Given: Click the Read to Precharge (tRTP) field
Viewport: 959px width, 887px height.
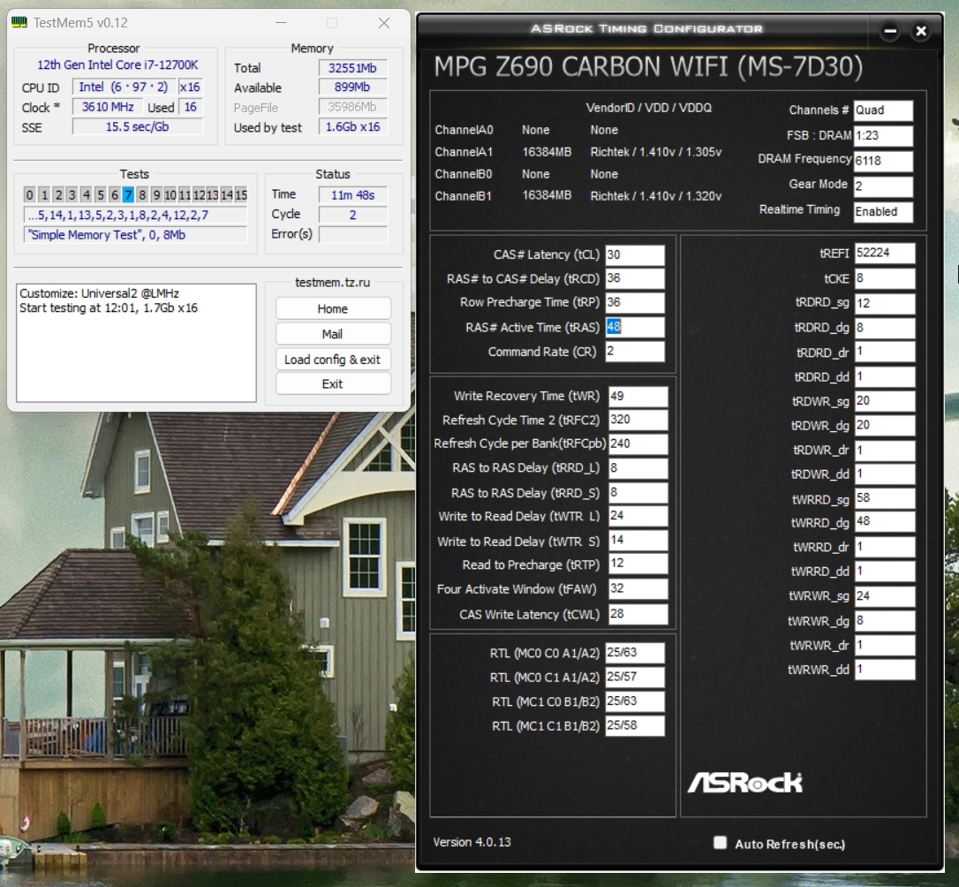Looking at the screenshot, I should 638,564.
